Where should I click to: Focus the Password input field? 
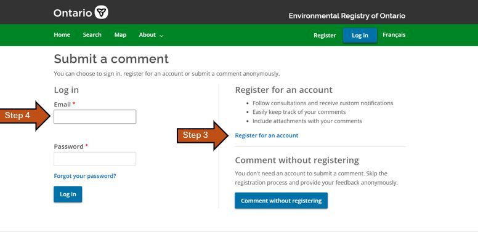click(95, 159)
